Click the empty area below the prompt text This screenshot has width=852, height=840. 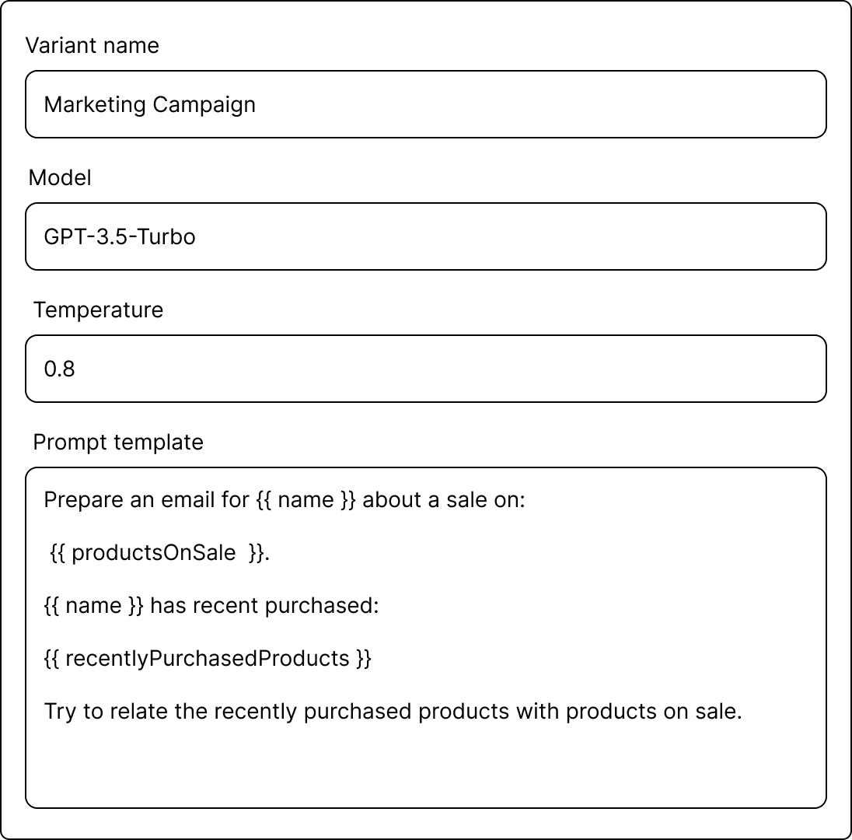(x=425, y=762)
